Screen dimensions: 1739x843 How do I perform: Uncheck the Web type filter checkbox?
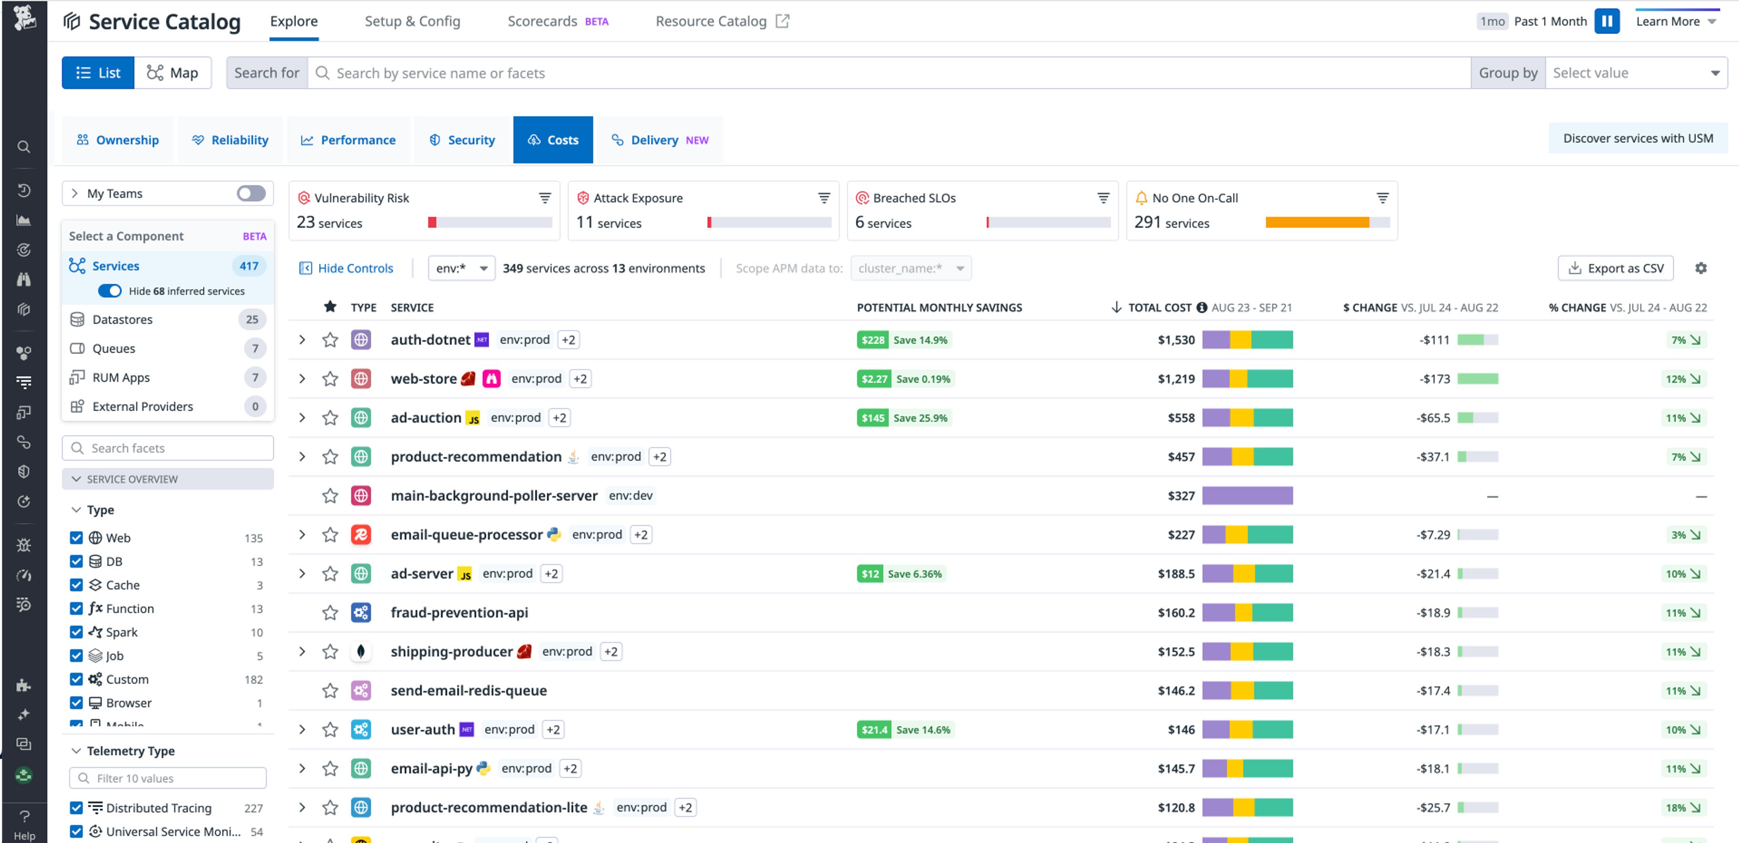(76, 537)
